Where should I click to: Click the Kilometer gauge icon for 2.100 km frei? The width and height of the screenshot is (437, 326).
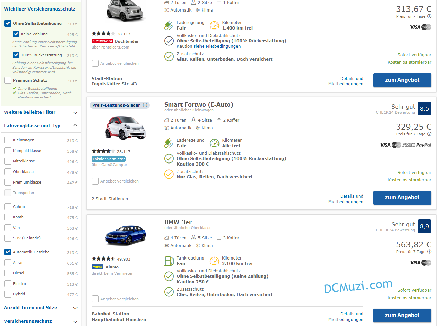click(x=214, y=261)
